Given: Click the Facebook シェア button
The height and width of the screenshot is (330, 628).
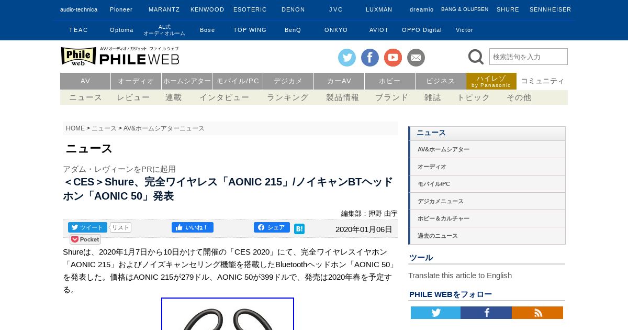Looking at the screenshot, I should 272,227.
